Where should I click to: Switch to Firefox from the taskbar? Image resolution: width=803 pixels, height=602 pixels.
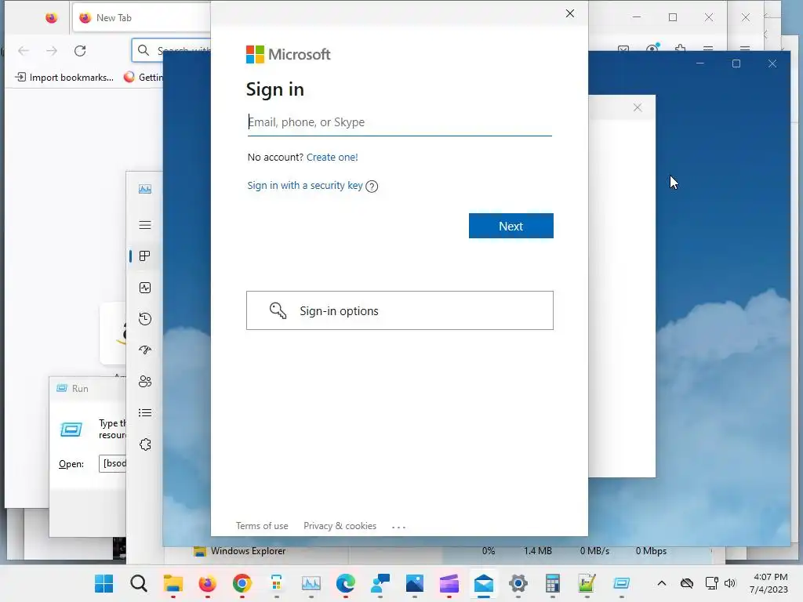207,583
